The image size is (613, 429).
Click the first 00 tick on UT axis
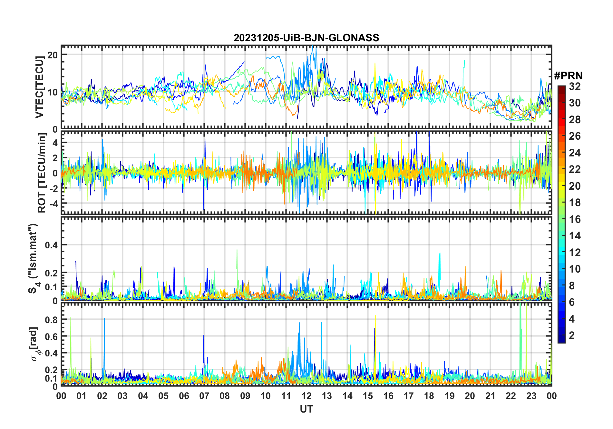click(61, 396)
